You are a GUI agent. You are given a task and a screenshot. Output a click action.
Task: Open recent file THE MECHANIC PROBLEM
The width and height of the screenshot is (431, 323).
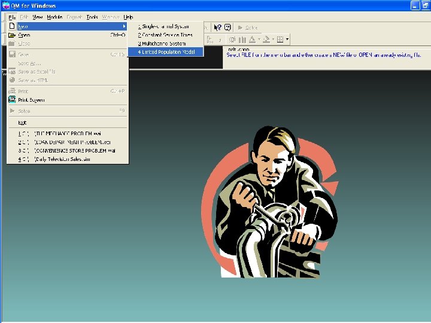tap(67, 133)
